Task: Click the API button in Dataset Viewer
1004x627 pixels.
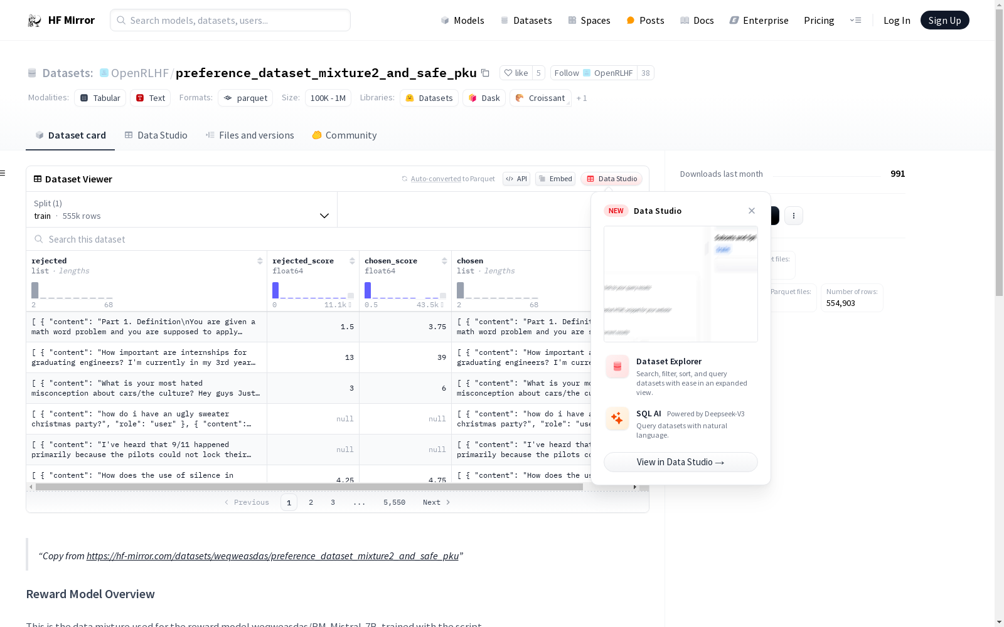Action: pyautogui.click(x=516, y=179)
